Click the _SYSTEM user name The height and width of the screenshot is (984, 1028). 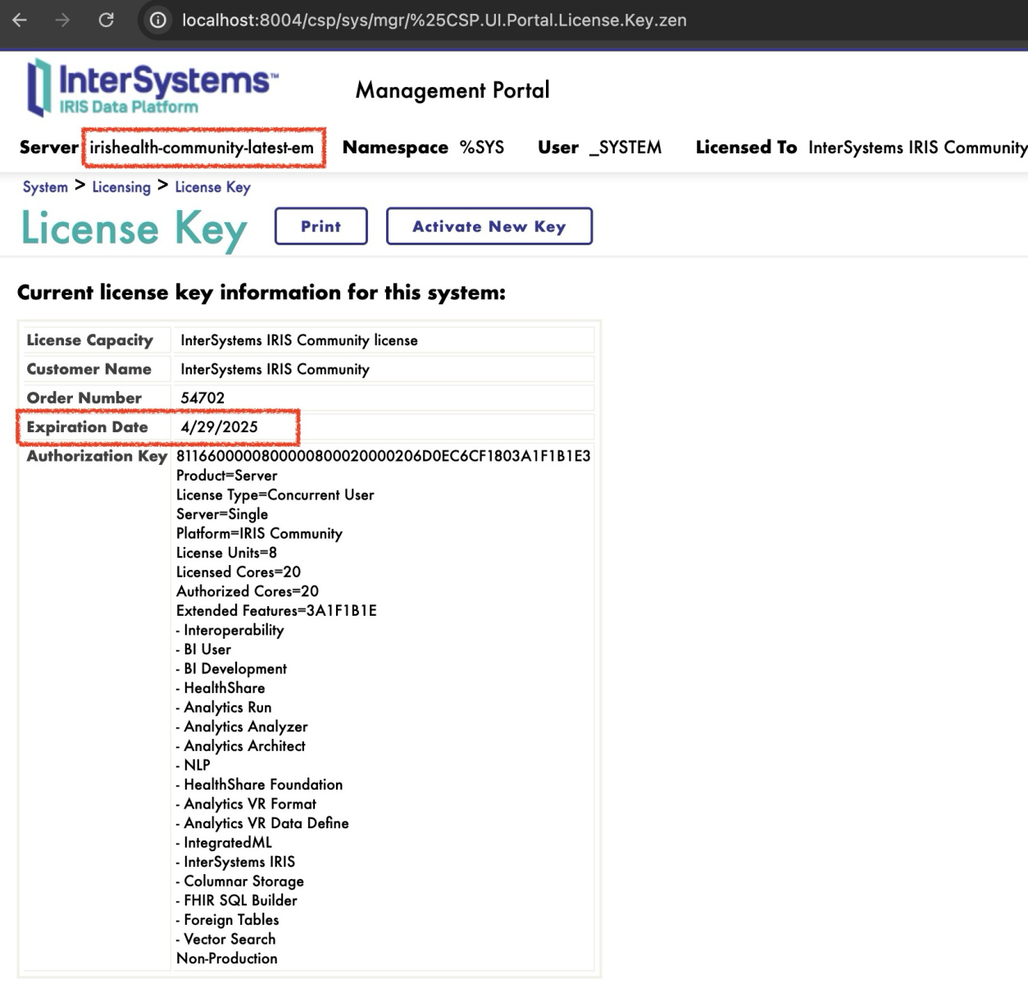(625, 148)
